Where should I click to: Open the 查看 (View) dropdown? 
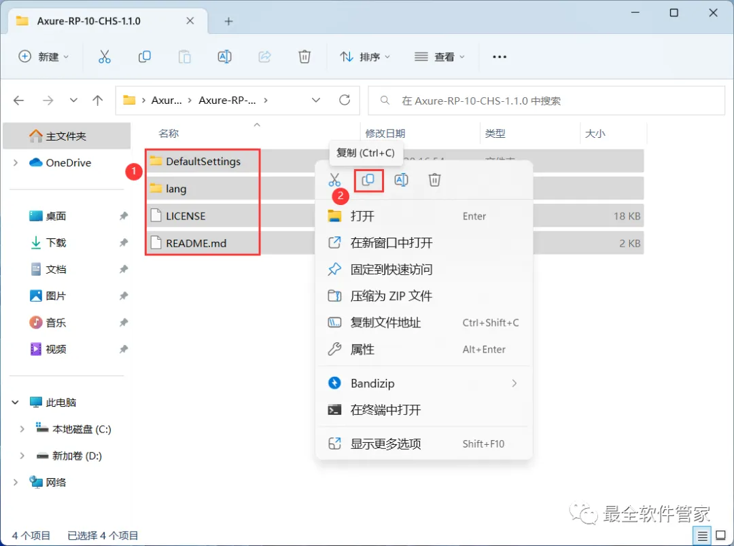[x=440, y=57]
